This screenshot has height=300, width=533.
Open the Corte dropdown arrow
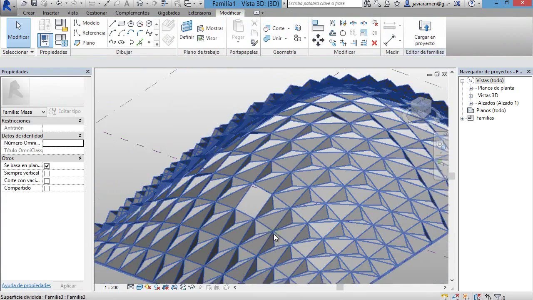(289, 28)
